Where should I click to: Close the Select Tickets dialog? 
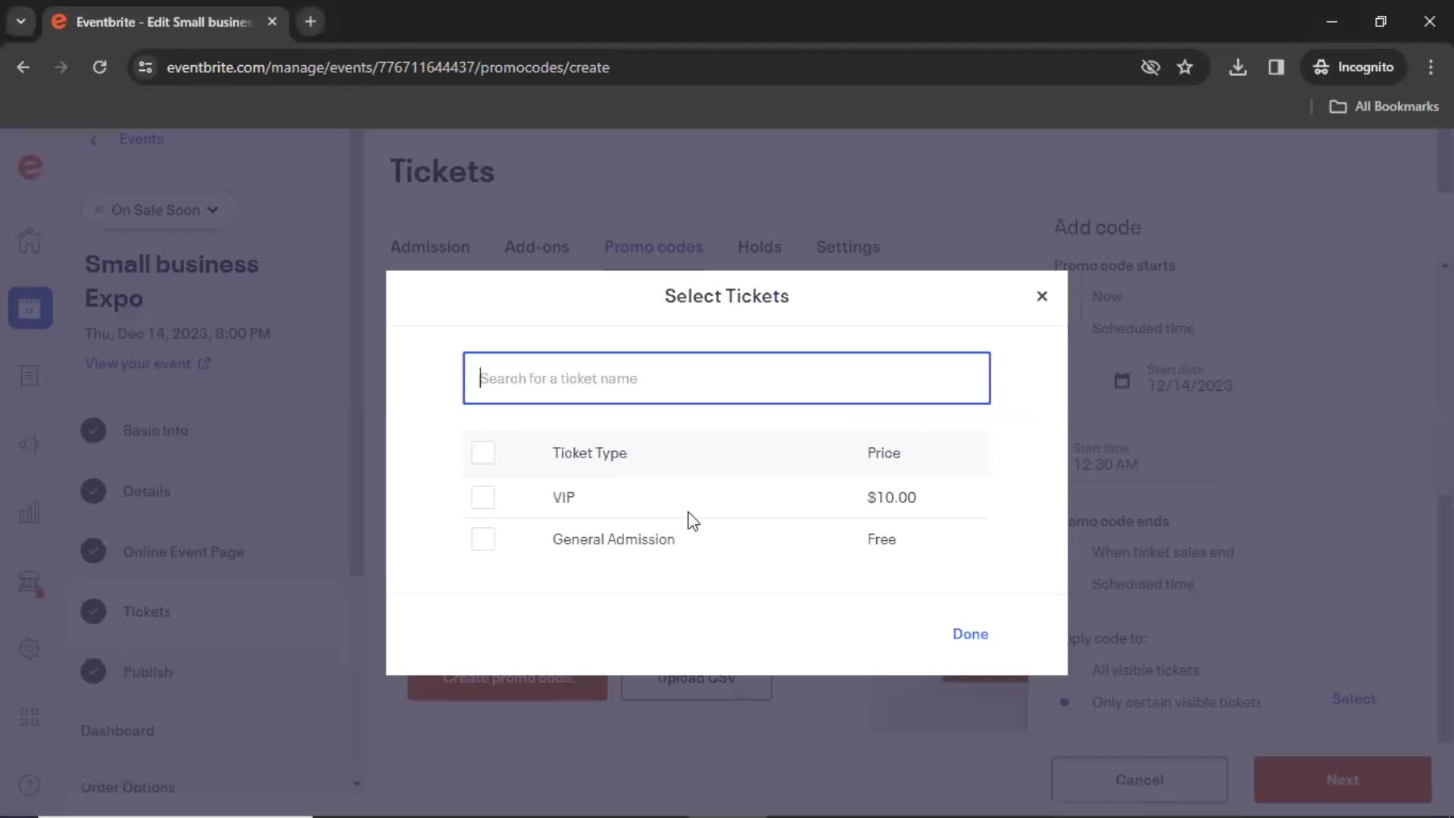coord(1042,296)
